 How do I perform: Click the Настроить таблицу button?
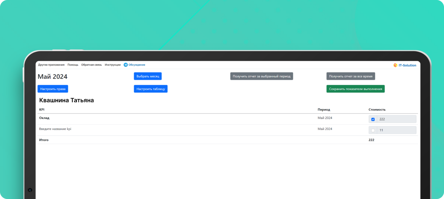point(151,89)
